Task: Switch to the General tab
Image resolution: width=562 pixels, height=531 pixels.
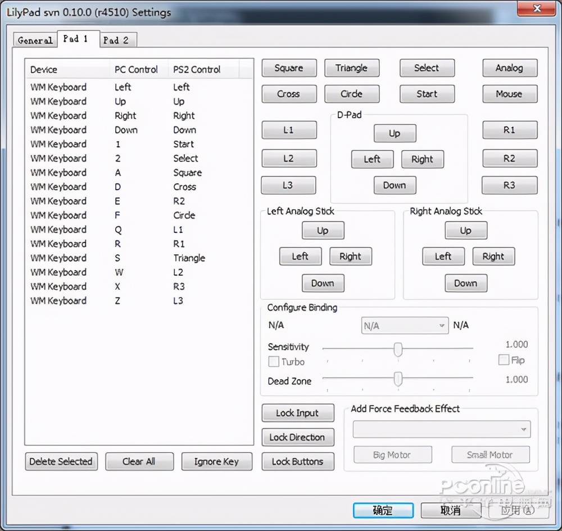Action: (x=35, y=40)
